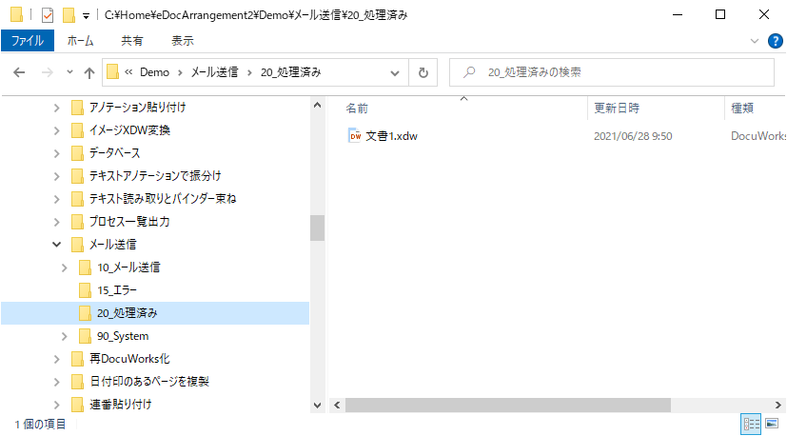
Task: Click the Properties quick access icon in title bar
Action: [48, 15]
